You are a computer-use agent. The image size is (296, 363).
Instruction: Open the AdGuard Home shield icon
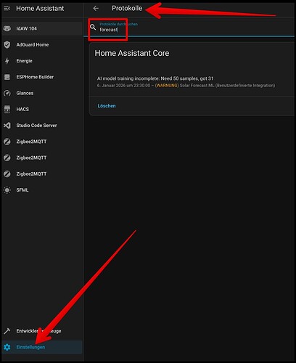(x=7, y=45)
